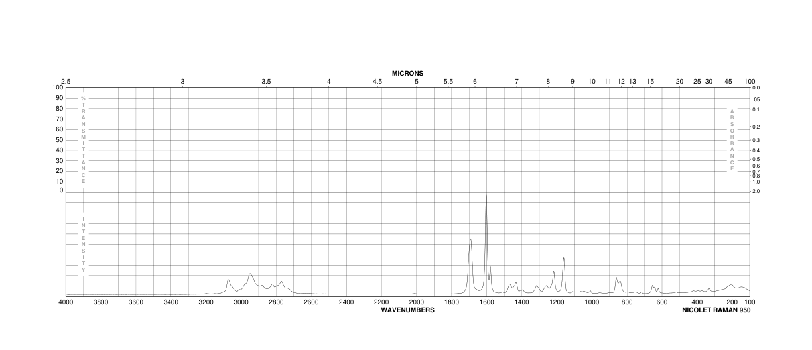Viewport: 812px width, 350px height.
Task: Click the 5.5 micron scale label
Action: click(448, 82)
